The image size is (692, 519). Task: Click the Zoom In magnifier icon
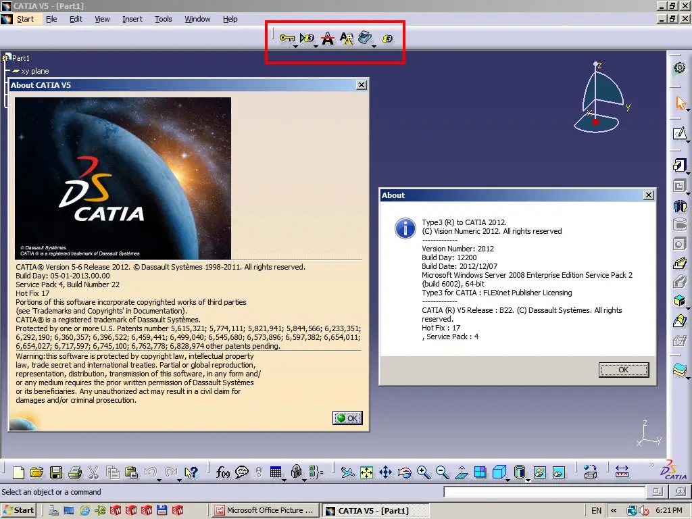tap(424, 472)
